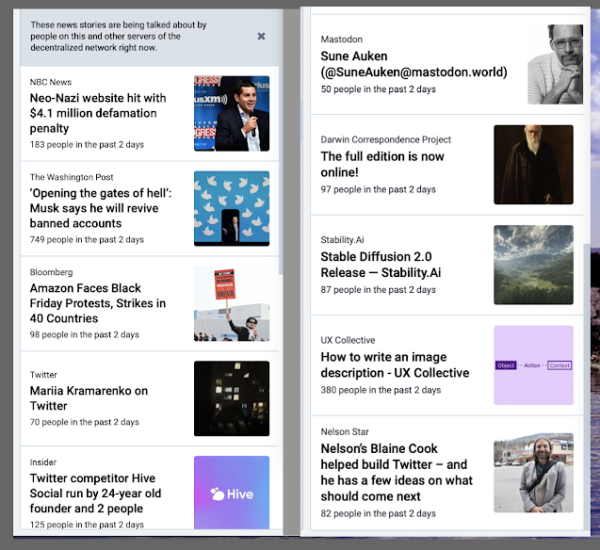Viewport: 600px width, 550px height.
Task: Open 'Amazon Faces Black Friday Protests' headline
Action: pos(98,303)
